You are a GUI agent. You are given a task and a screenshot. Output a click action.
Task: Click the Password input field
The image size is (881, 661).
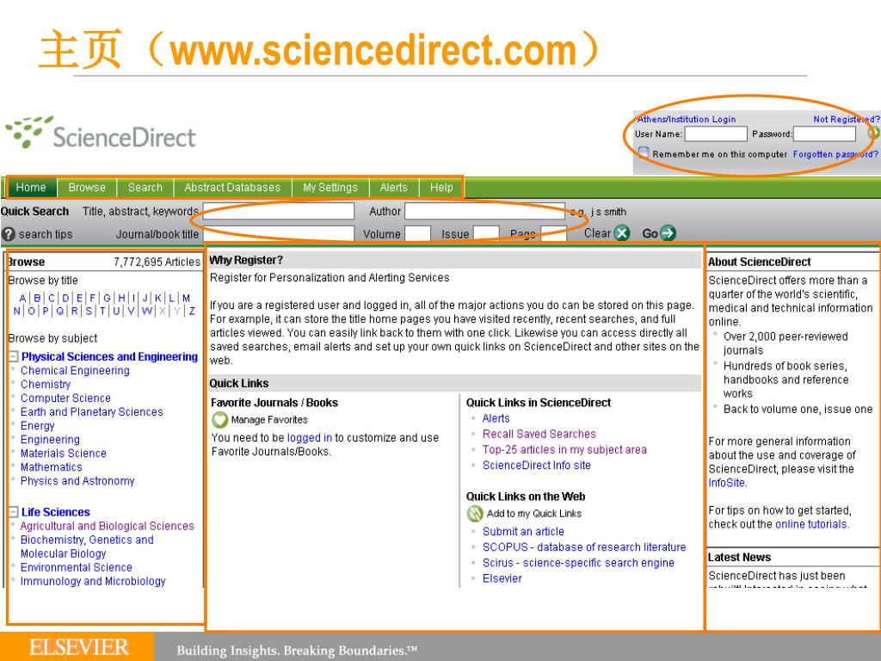click(x=824, y=133)
